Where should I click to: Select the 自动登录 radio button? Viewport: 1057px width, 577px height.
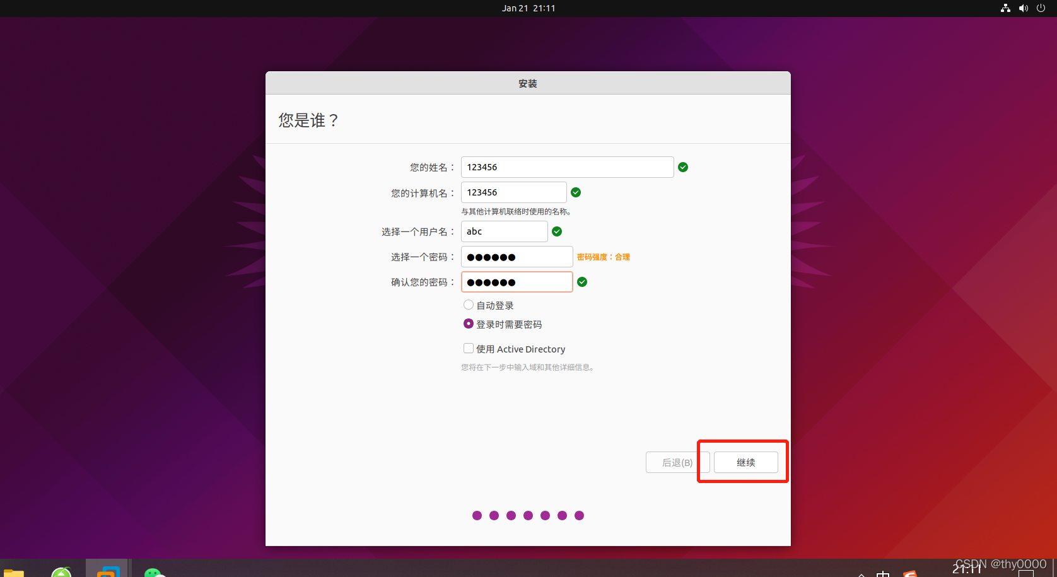point(468,305)
